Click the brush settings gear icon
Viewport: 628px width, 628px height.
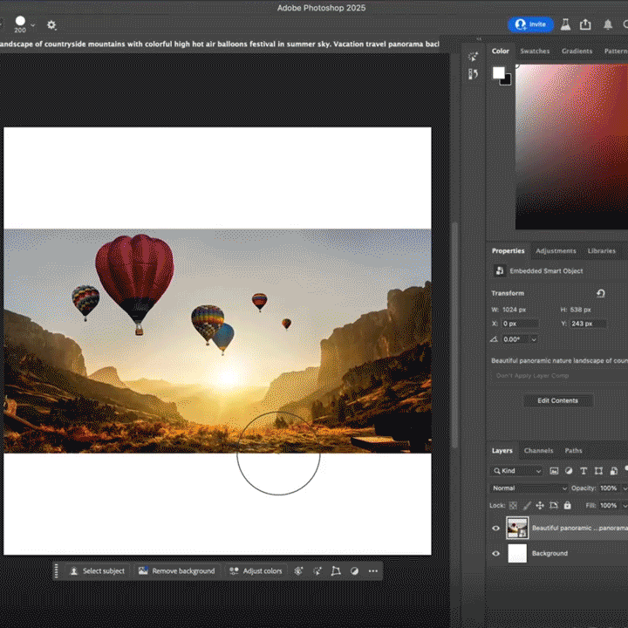pyautogui.click(x=51, y=25)
